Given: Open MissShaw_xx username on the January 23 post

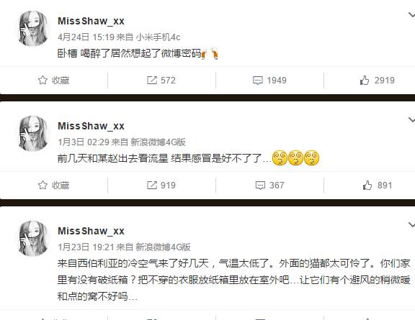Looking at the screenshot, I should pyautogui.click(x=91, y=232).
